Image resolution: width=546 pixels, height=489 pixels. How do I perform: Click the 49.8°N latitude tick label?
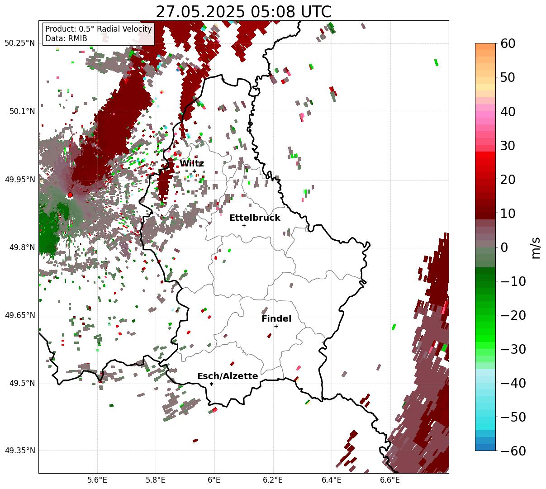tap(22, 247)
